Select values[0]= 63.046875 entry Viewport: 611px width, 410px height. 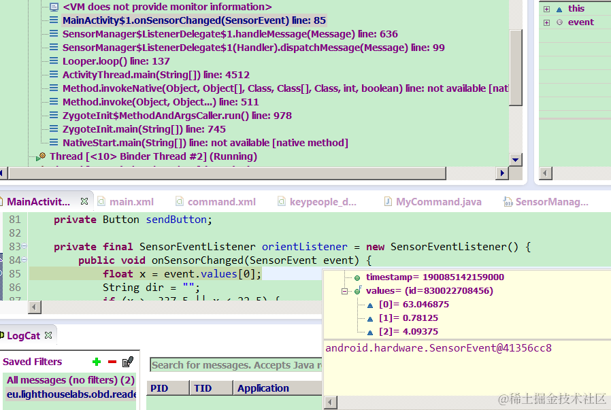414,305
